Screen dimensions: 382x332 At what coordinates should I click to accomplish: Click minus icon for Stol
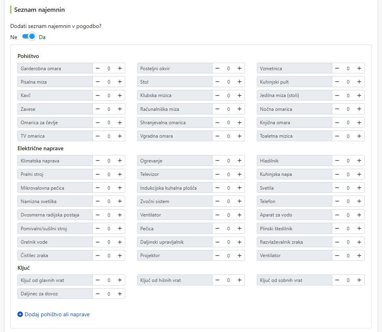(x=217, y=82)
